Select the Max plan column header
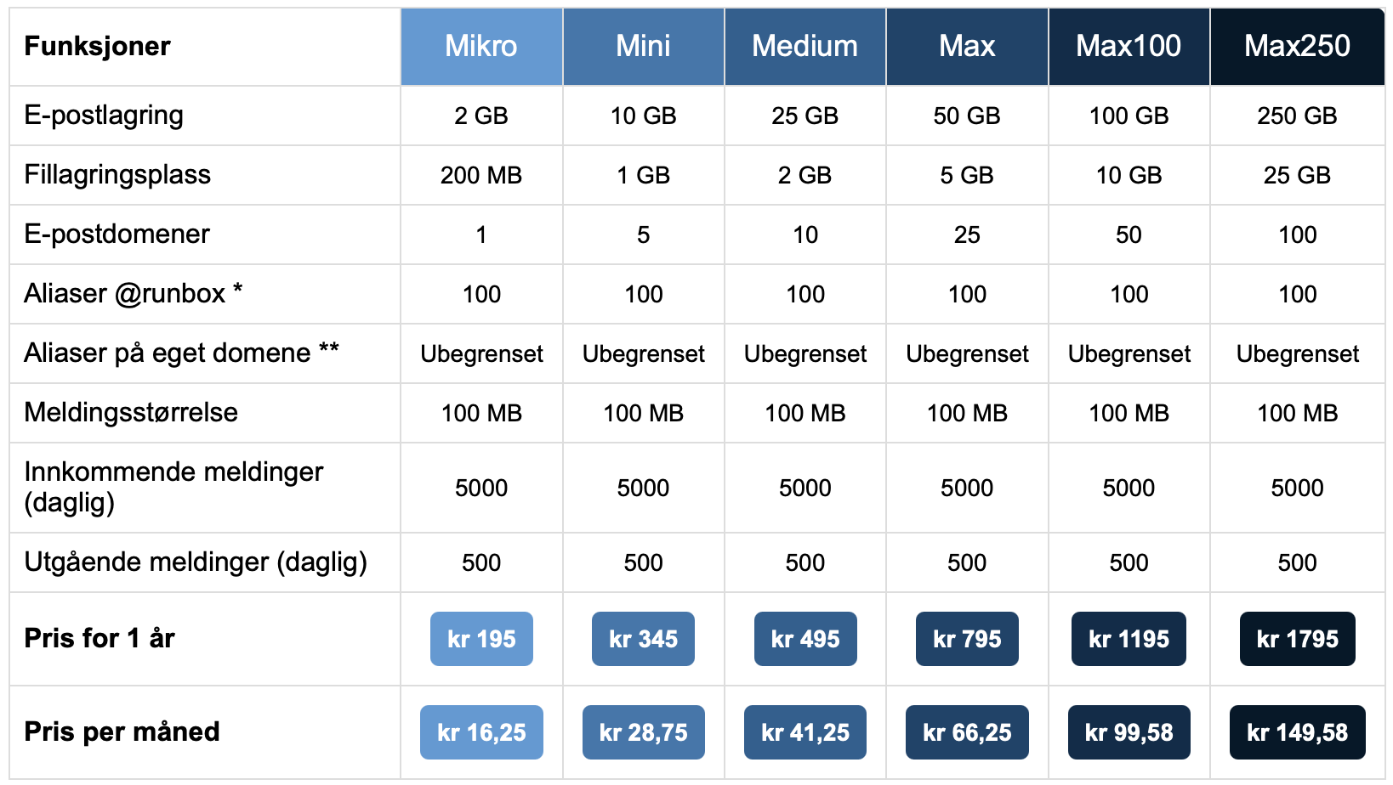Viewport: 1393px width, 785px height. [967, 46]
